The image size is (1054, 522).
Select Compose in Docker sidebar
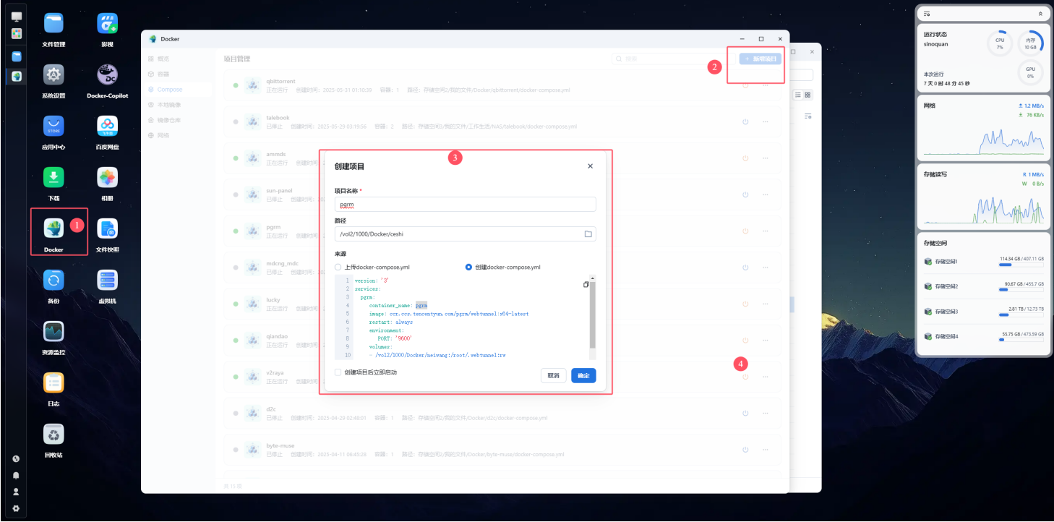178,90
